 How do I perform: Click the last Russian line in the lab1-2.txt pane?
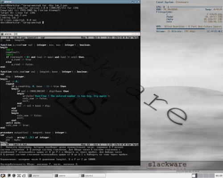[x=39, y=164]
